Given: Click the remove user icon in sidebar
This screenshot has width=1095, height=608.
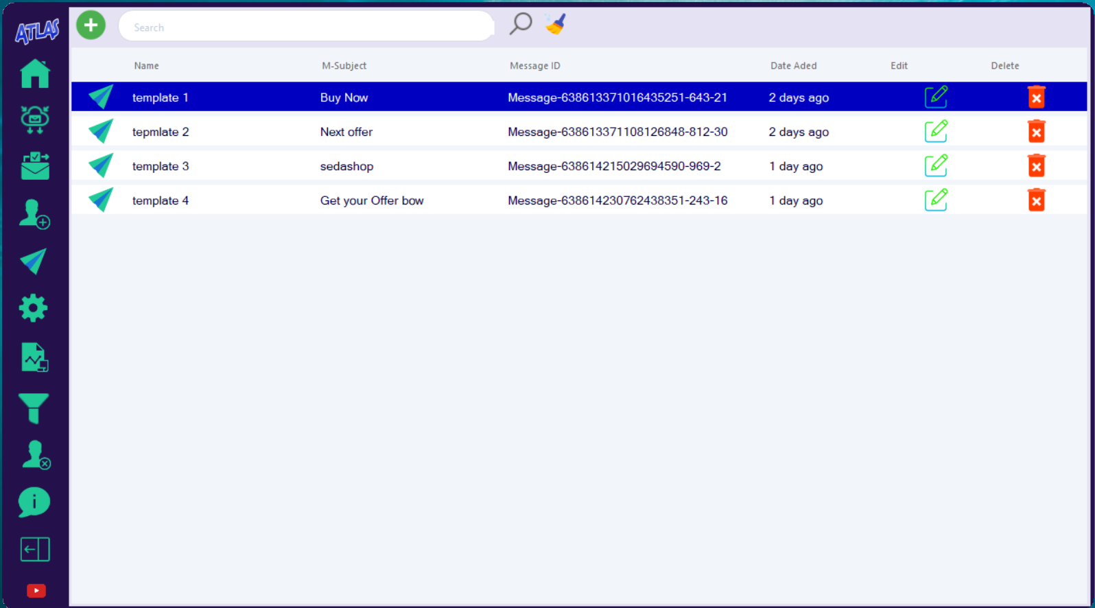Looking at the screenshot, I should [x=35, y=455].
